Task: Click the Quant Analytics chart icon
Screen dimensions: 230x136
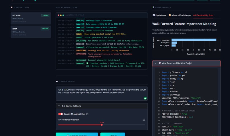Action: 153,7
